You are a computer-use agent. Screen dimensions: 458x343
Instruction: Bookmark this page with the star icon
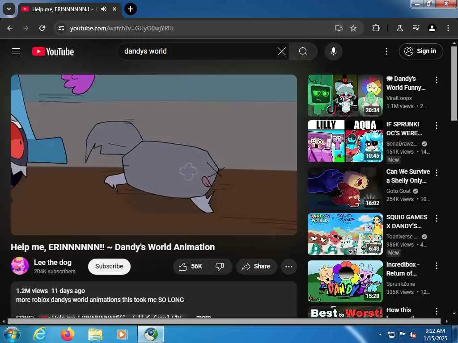click(353, 28)
